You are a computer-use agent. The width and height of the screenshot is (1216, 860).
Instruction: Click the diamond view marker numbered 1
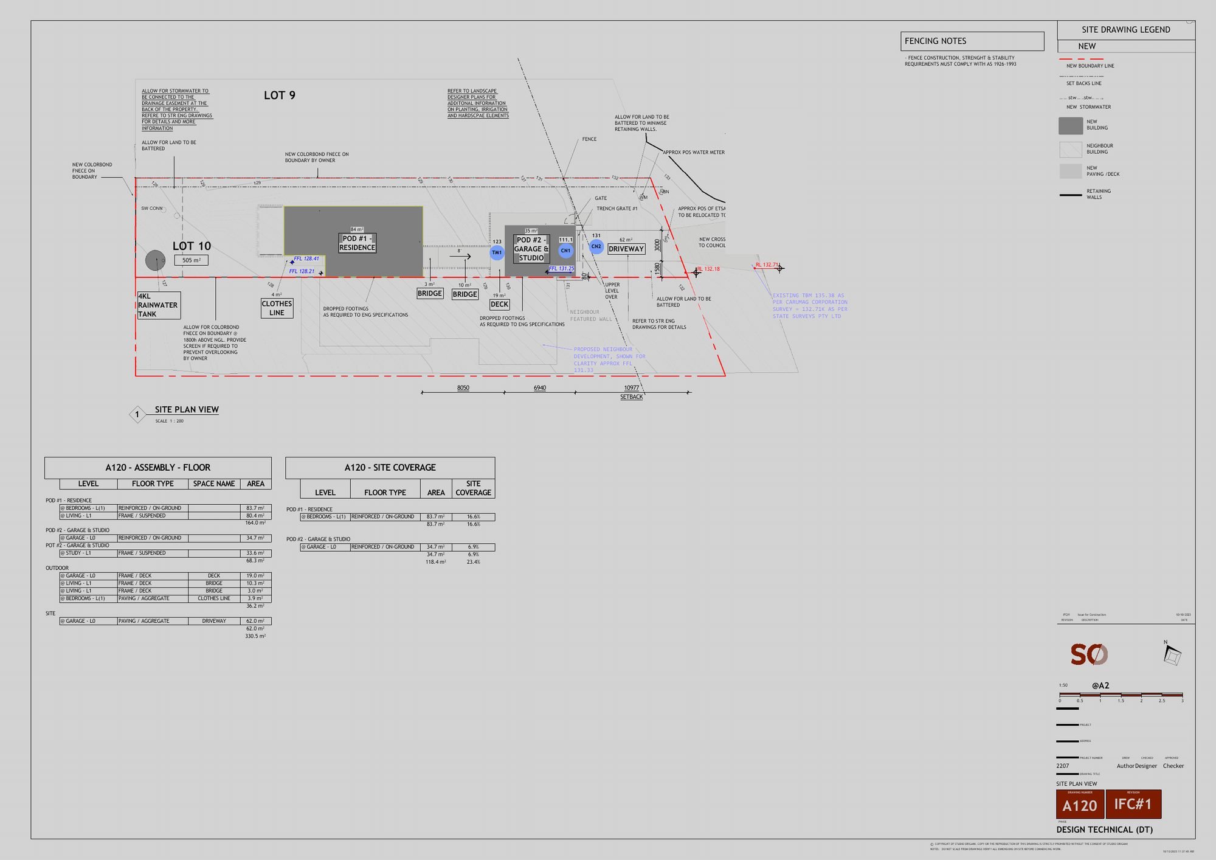tap(137, 415)
